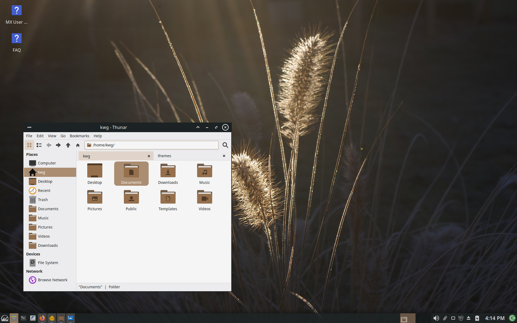Click the parent directory up arrow
The width and height of the screenshot is (517, 323).
point(68,145)
